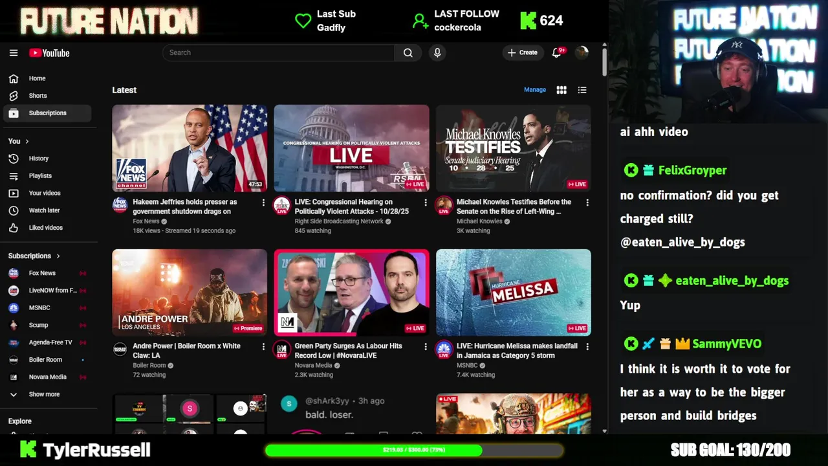Activate voice search microphone icon
The width and height of the screenshot is (828, 466).
pyautogui.click(x=437, y=53)
